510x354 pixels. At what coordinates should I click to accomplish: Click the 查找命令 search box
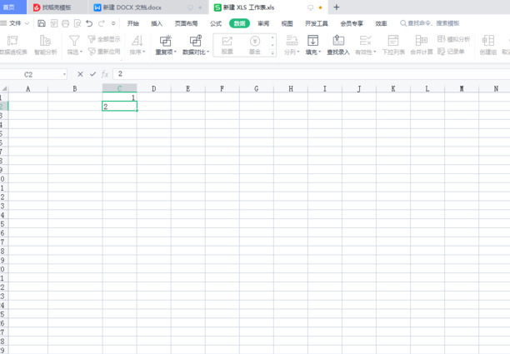coord(429,23)
